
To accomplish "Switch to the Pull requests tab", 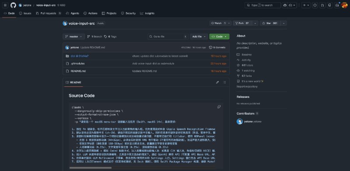I will point(49,14).
